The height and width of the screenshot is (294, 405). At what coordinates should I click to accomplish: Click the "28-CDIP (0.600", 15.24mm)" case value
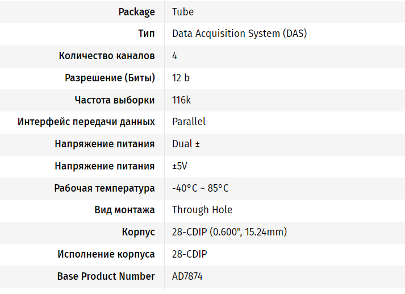click(x=229, y=232)
